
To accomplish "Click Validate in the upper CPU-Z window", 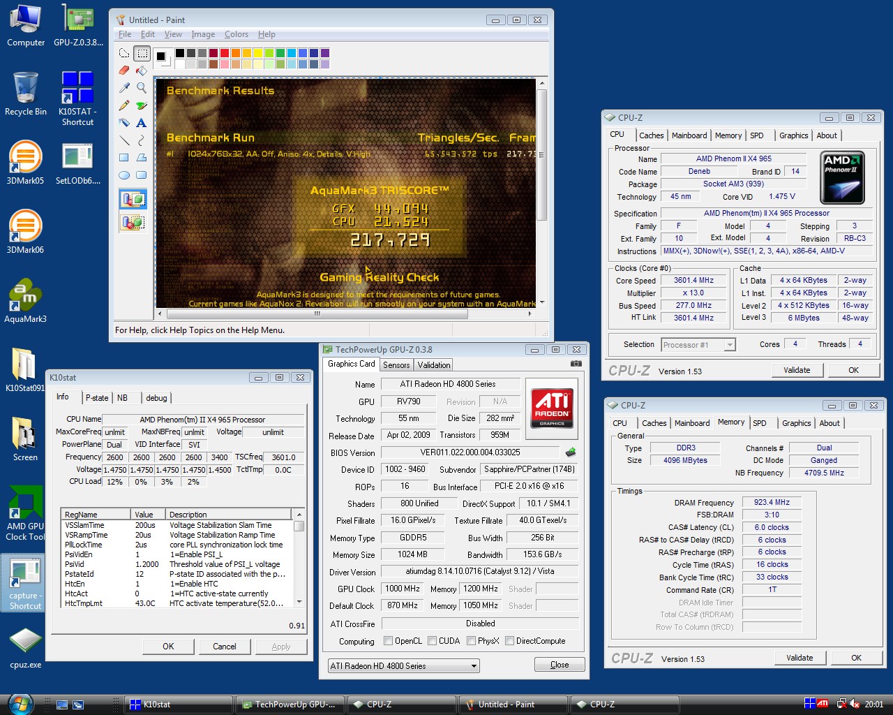I will click(x=797, y=370).
